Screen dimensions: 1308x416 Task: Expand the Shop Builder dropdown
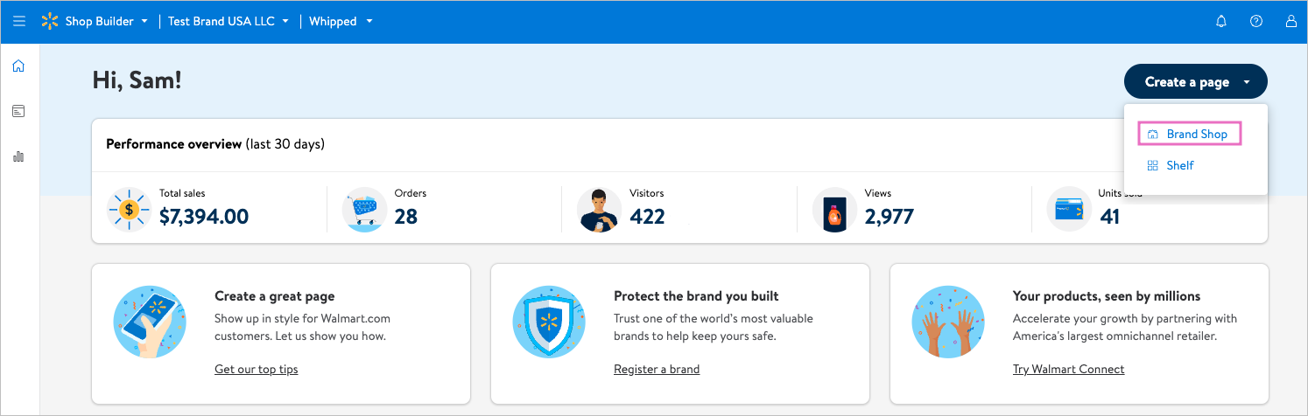(106, 22)
